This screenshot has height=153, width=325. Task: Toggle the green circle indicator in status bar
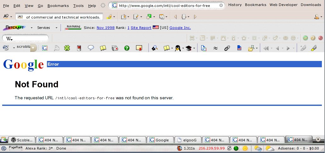pyautogui.click(x=236, y=148)
